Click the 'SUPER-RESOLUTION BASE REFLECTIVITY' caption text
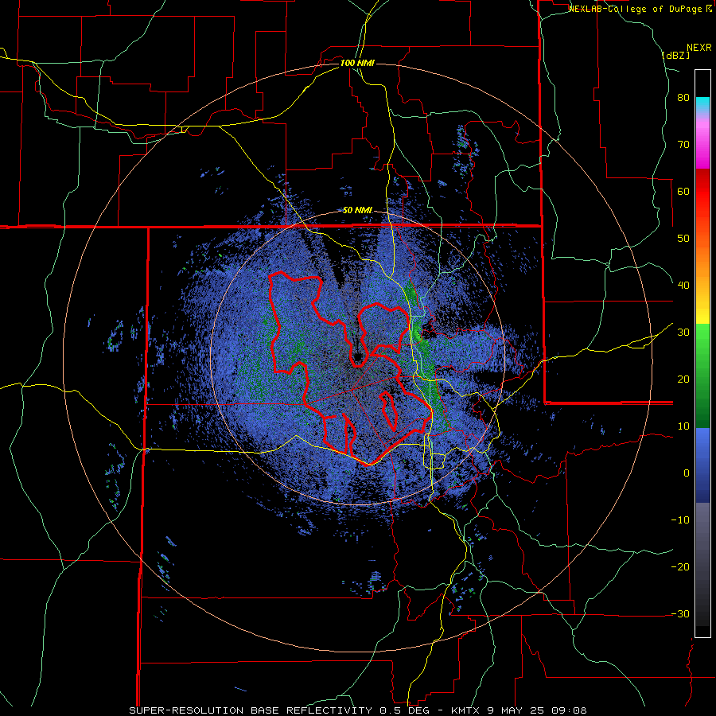 (251, 710)
